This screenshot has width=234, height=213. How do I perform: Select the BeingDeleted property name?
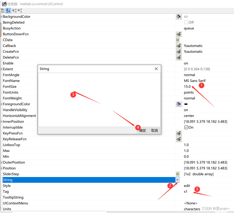14,22
